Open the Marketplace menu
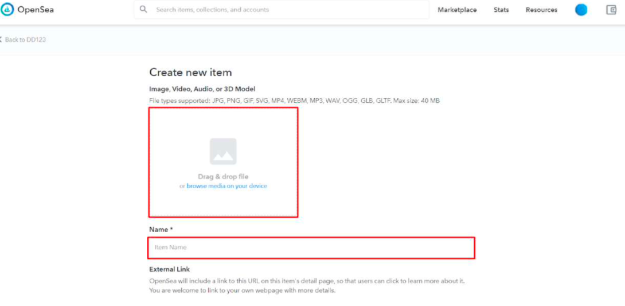Viewport: 625px width, 306px height. point(457,10)
